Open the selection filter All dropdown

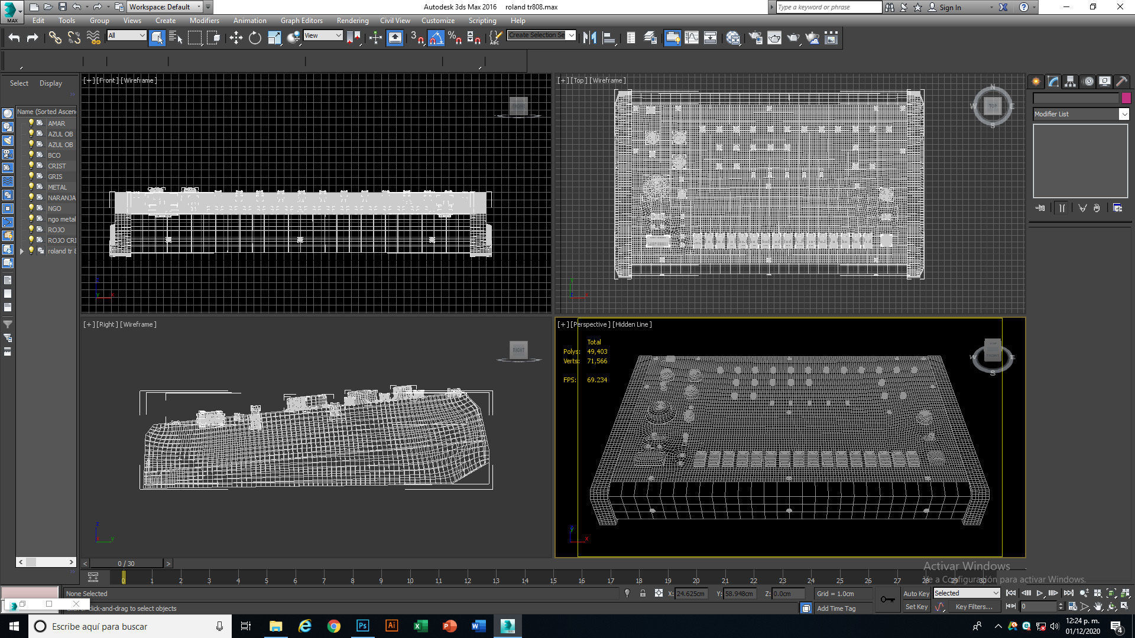pos(126,35)
